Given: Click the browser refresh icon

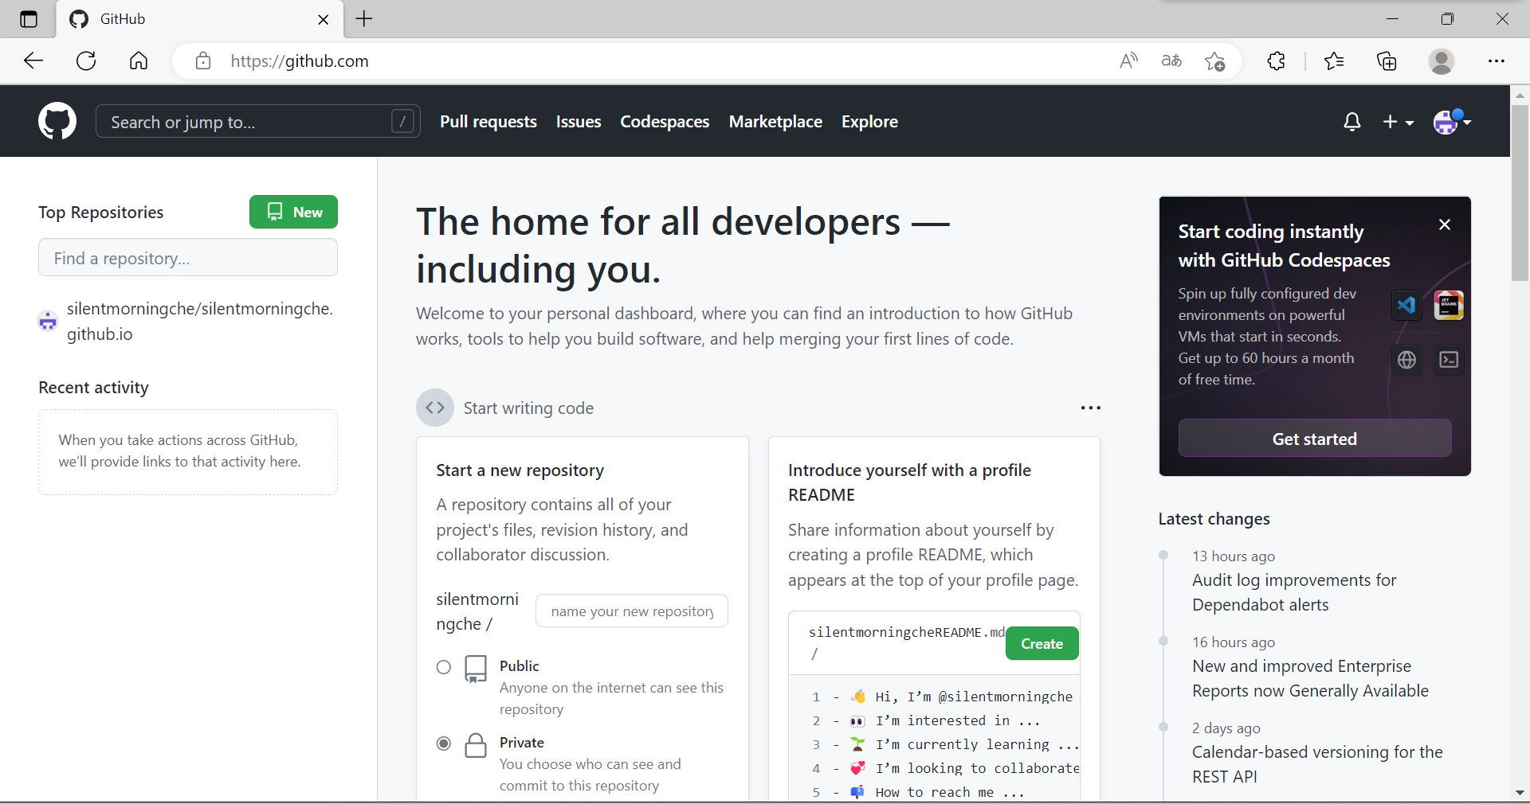Looking at the screenshot, I should pos(86,61).
